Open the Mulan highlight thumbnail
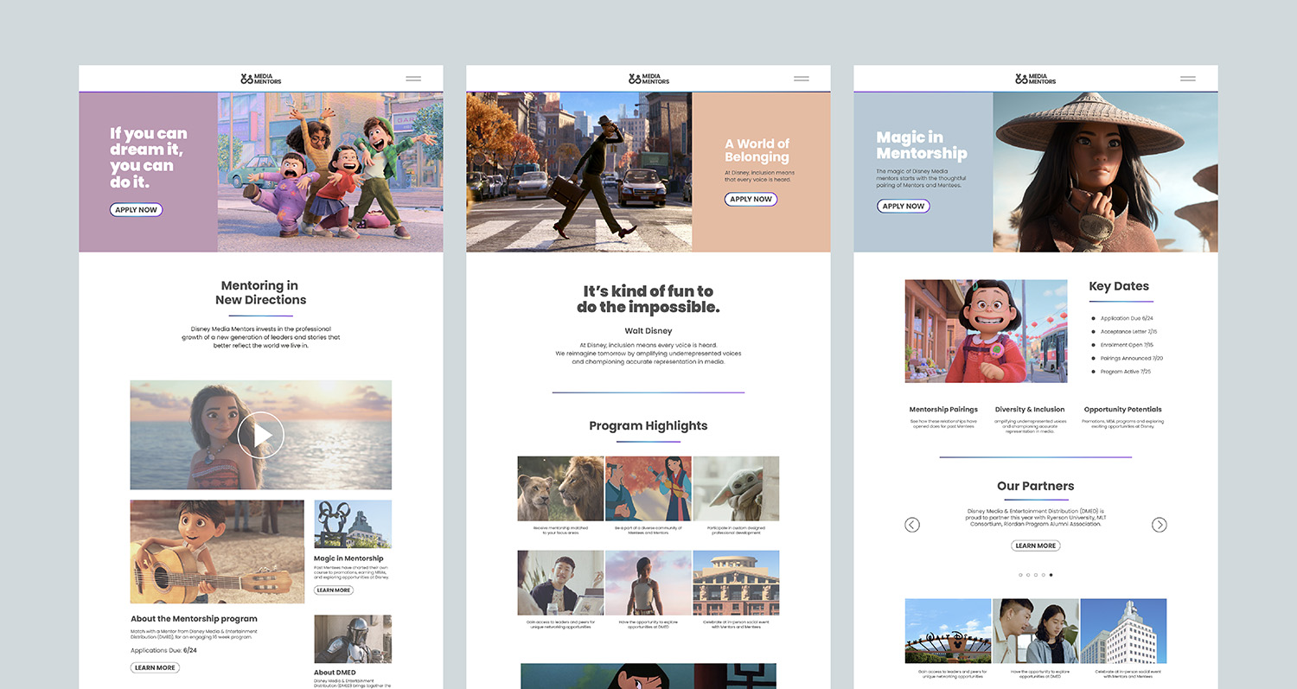This screenshot has height=689, width=1297. click(648, 488)
